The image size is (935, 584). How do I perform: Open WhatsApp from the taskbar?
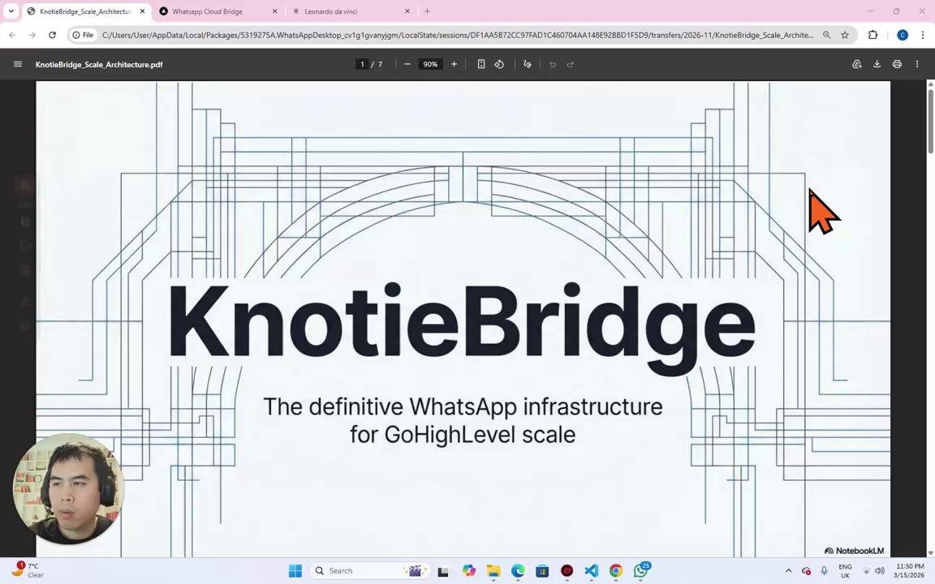641,571
